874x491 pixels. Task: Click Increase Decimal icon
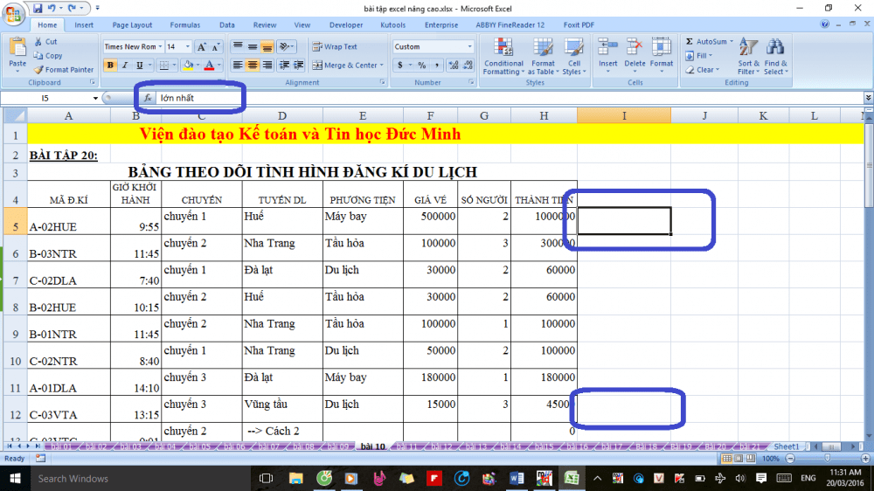tap(454, 66)
